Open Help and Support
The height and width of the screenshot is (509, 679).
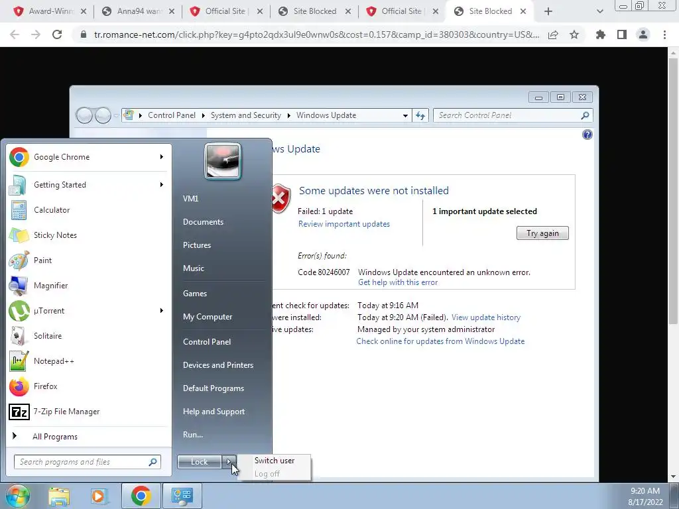pyautogui.click(x=214, y=412)
